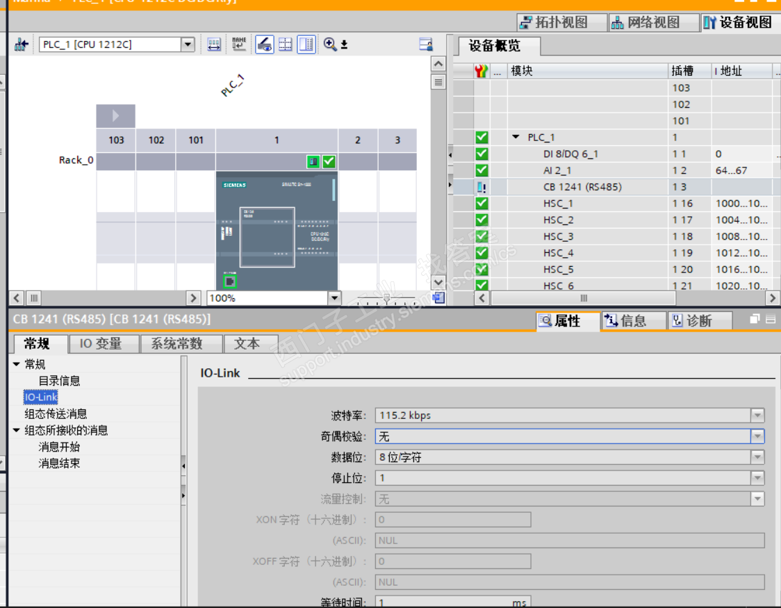
Task: Open the data bits 8位/字符 dropdown
Action: click(x=757, y=457)
